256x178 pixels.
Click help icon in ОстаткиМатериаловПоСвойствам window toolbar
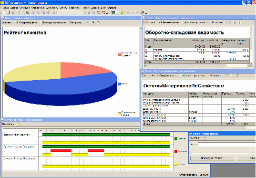point(237,76)
